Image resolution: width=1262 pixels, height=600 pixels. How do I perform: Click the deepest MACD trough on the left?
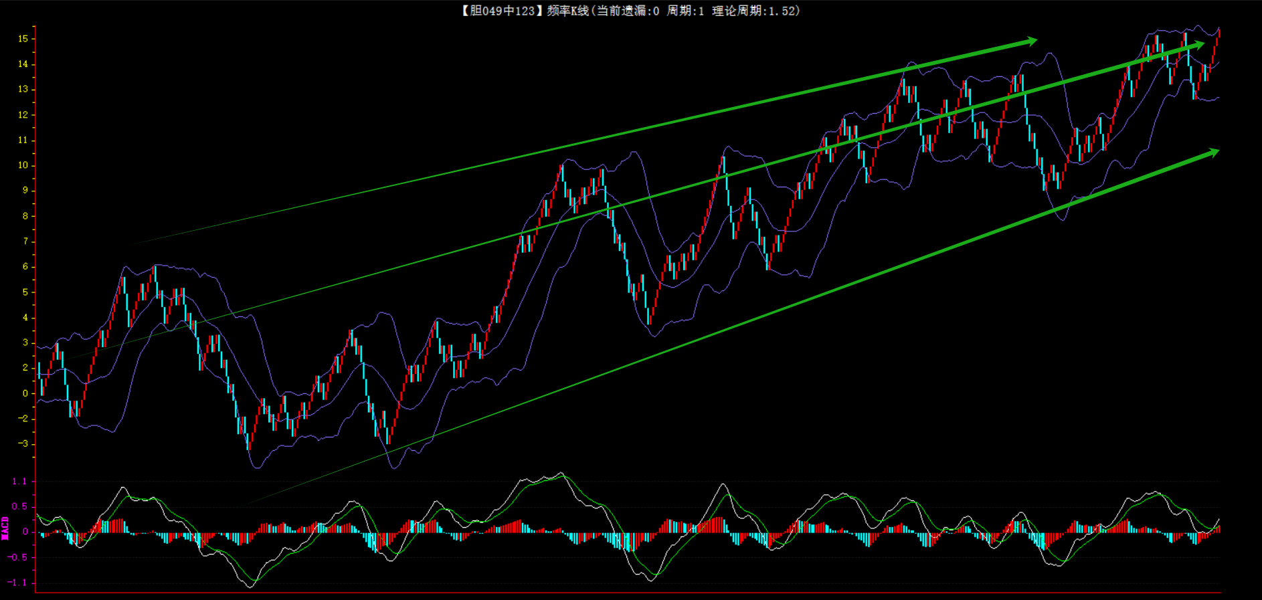(x=251, y=587)
